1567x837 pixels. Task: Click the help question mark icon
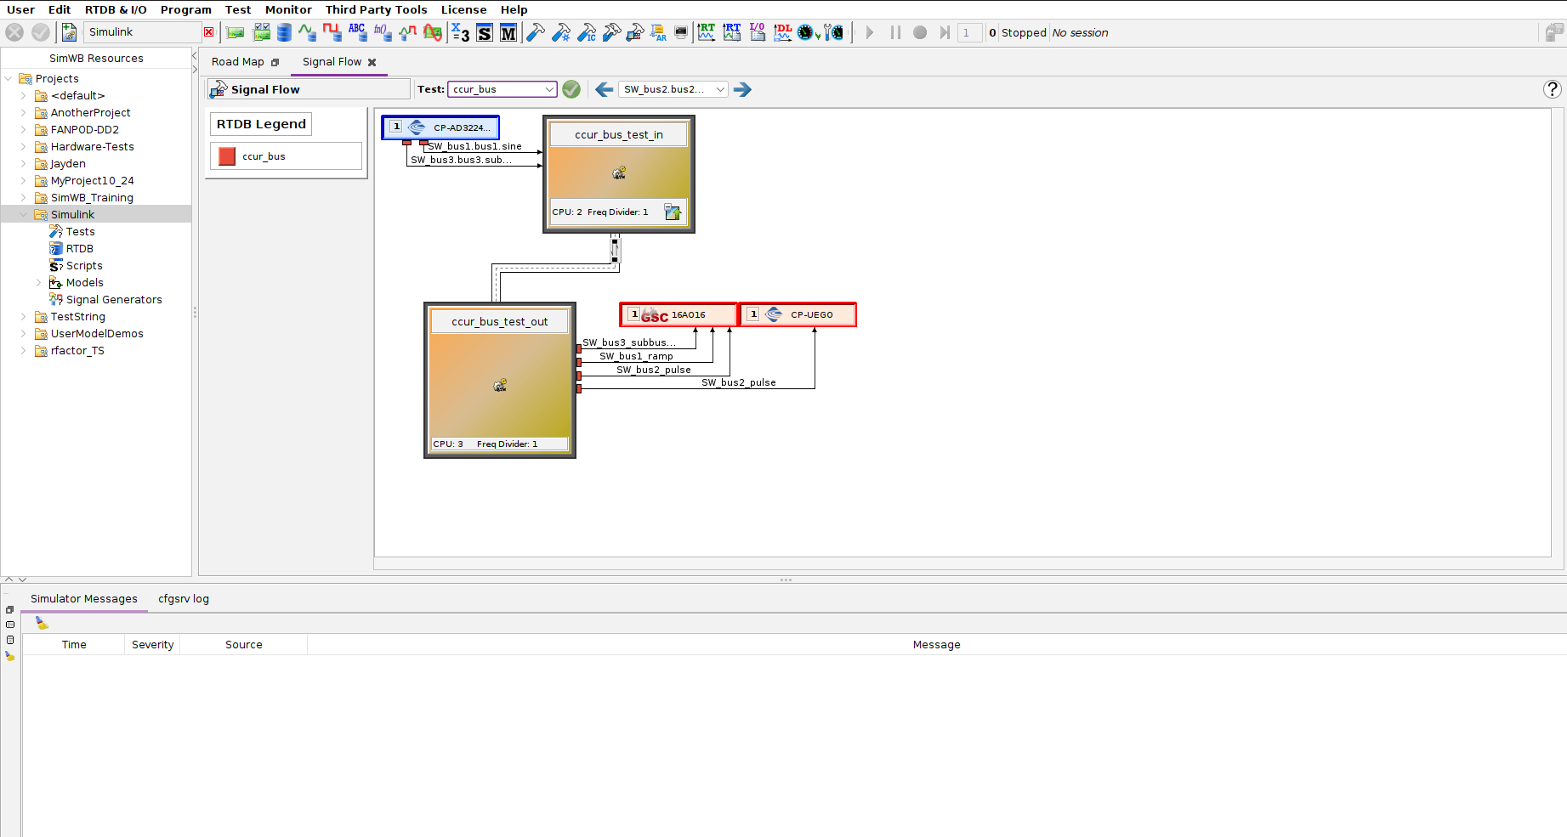click(x=1552, y=89)
